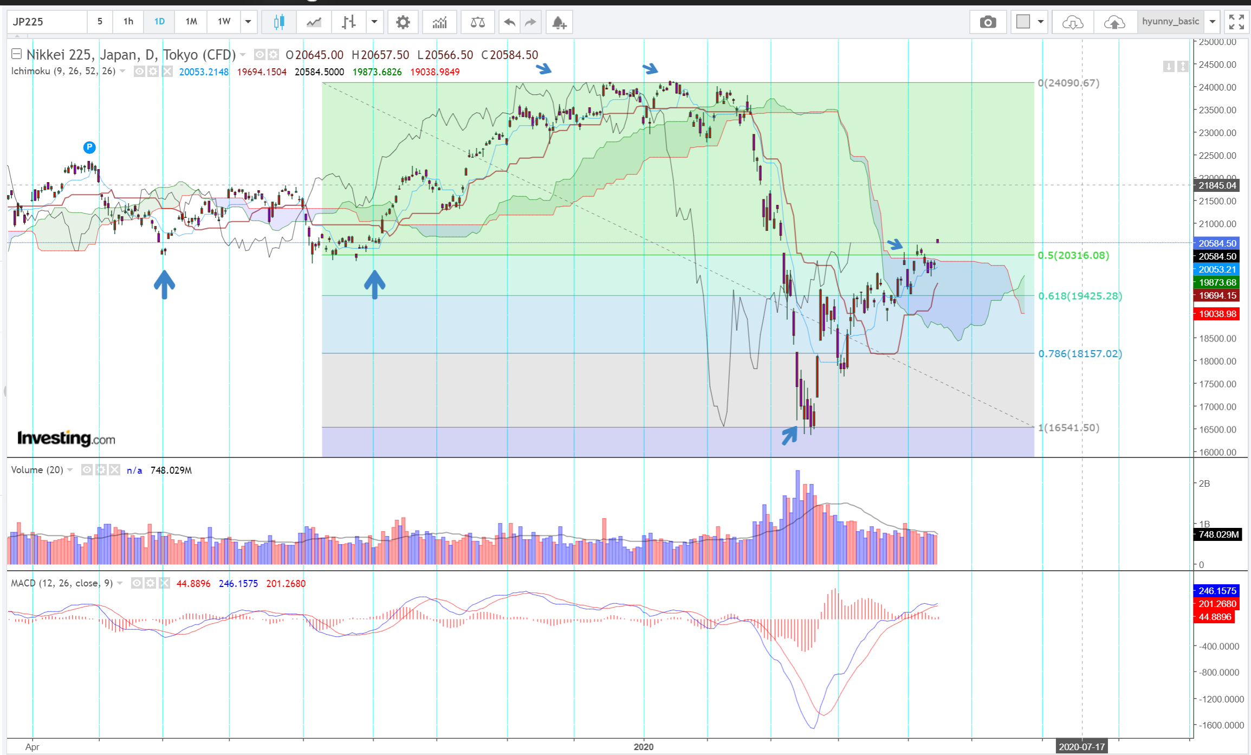Toggle Ichimoku indicator visibility eye
Viewport: 1251px width, 755px height.
click(139, 72)
